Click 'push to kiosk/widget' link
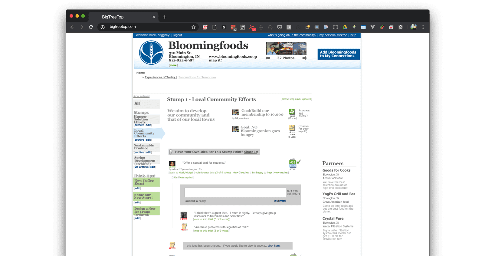The image size is (495, 256). pyautogui.click(x=181, y=172)
